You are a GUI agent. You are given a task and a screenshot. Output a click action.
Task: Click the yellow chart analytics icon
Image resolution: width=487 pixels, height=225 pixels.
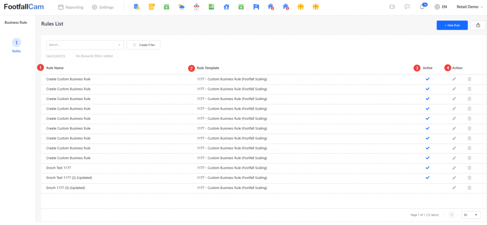coord(152,7)
